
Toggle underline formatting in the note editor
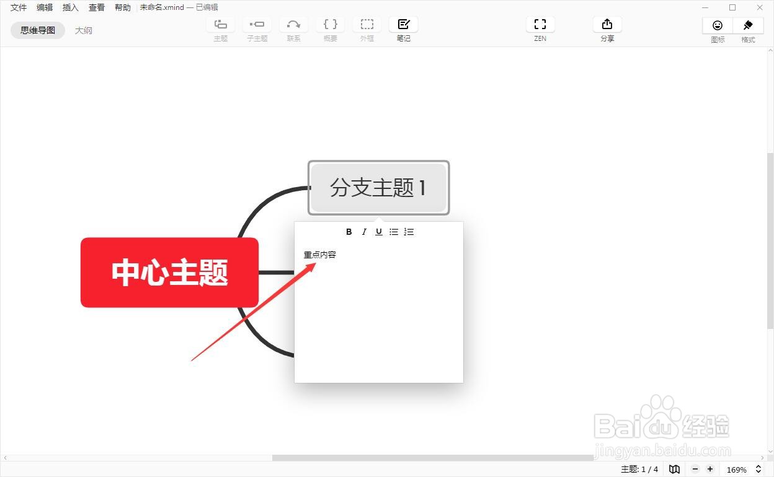[x=379, y=232]
